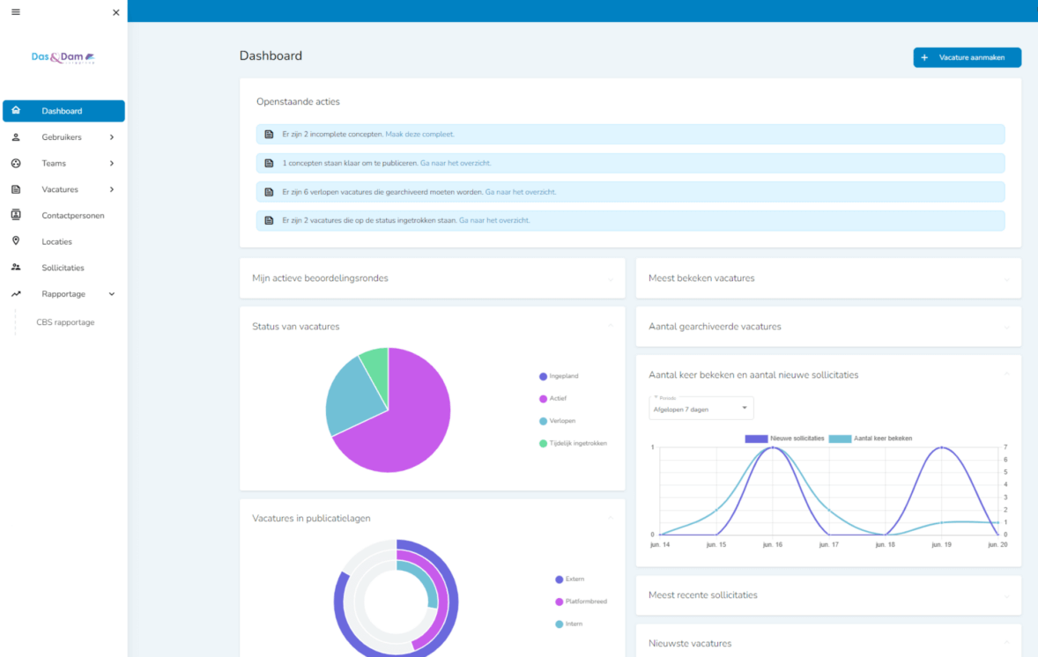This screenshot has width=1038, height=657.
Task: Open Locaties using the map pin icon
Action: pos(16,240)
